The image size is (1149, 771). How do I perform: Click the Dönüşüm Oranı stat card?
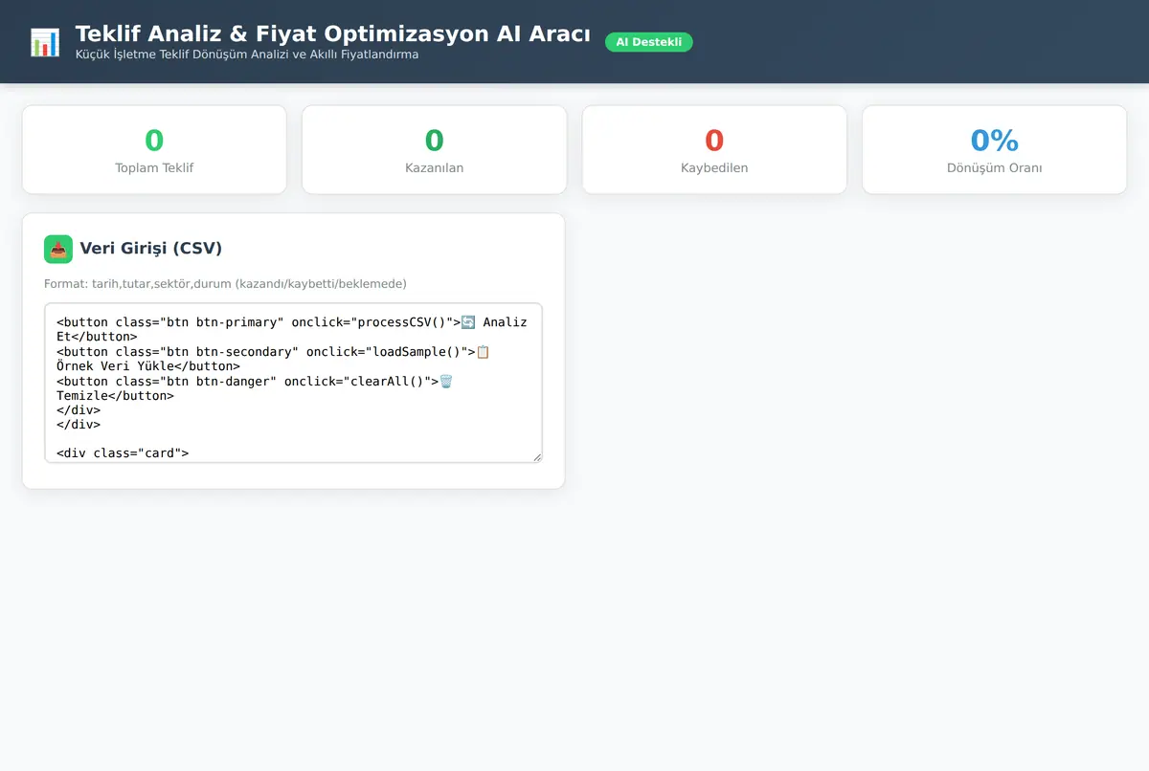click(x=994, y=149)
